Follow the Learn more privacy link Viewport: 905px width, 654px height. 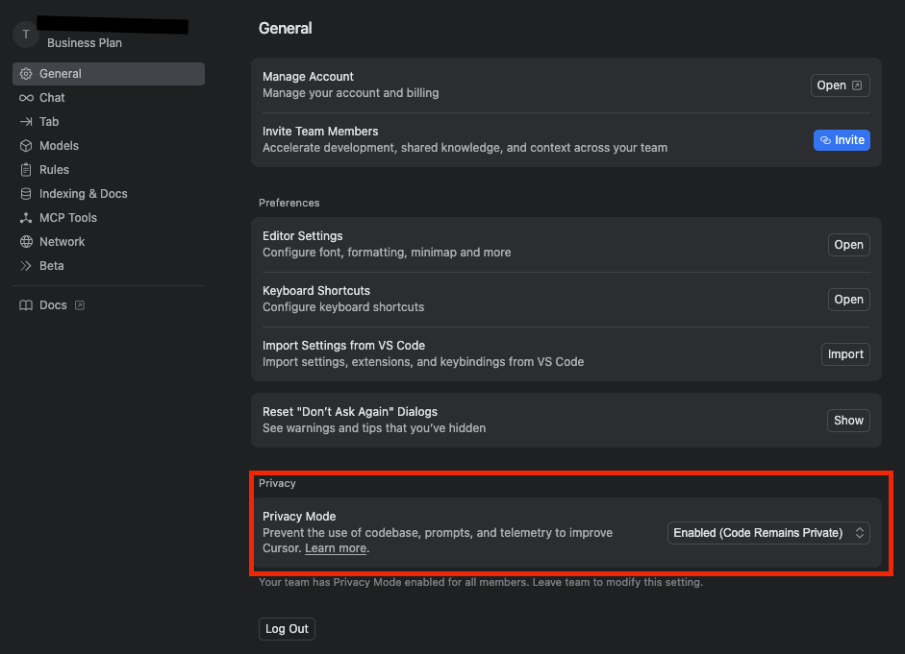(336, 548)
